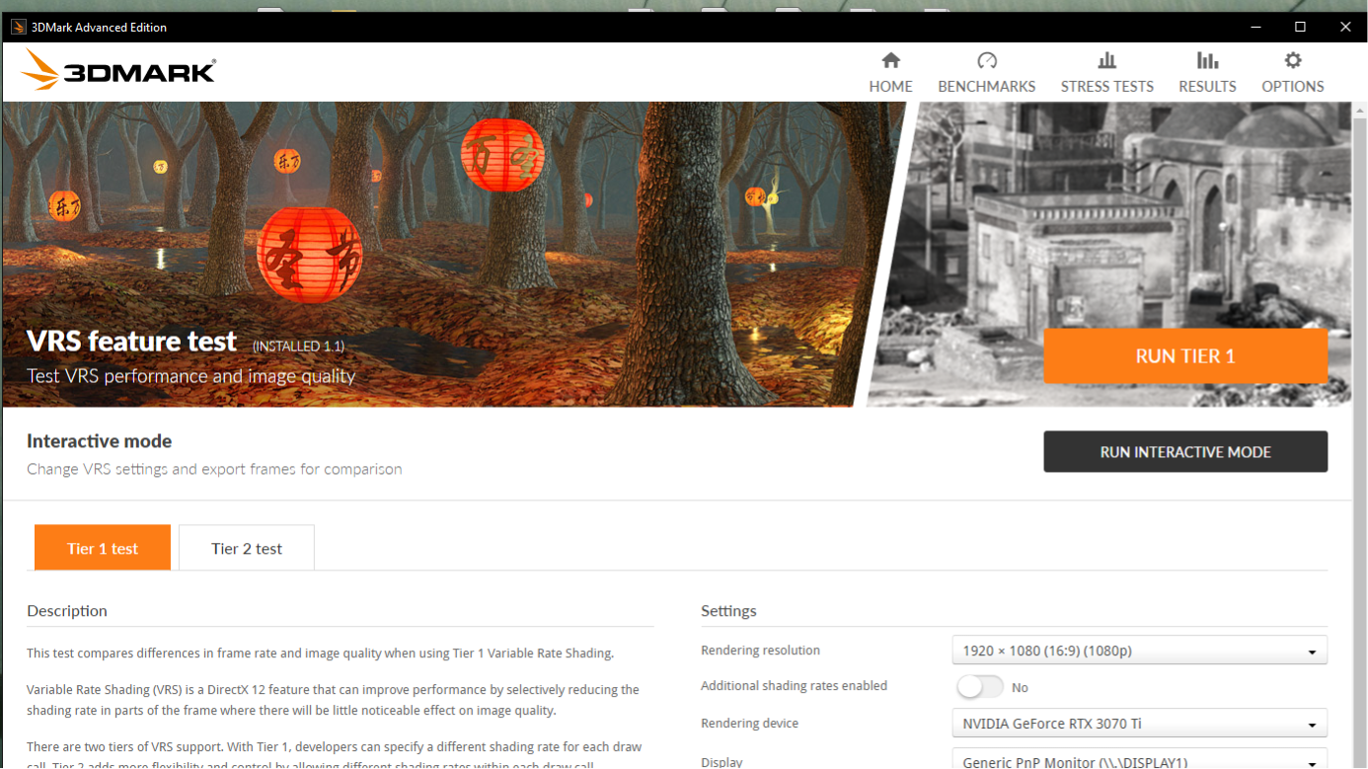
Task: Close the 3DMark window
Action: click(1345, 27)
